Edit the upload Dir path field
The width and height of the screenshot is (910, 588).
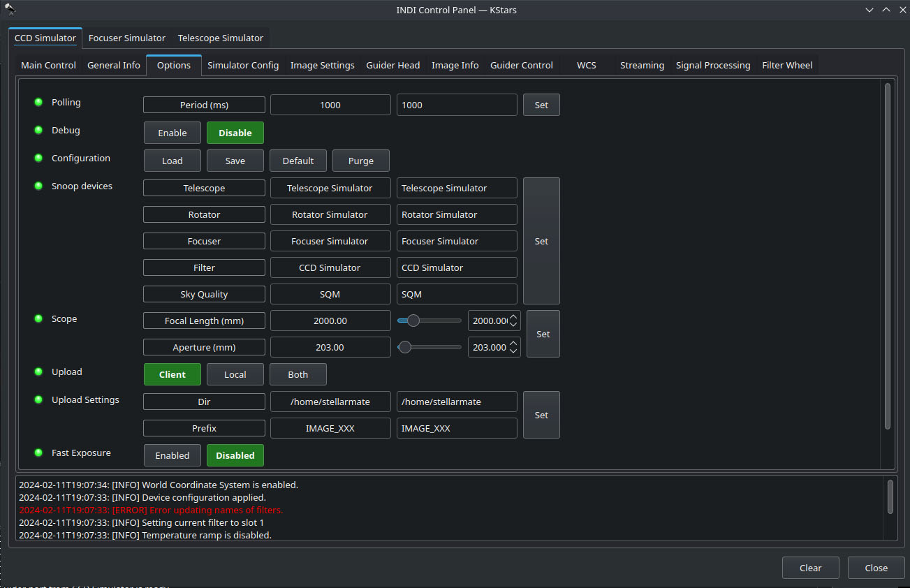pos(457,402)
